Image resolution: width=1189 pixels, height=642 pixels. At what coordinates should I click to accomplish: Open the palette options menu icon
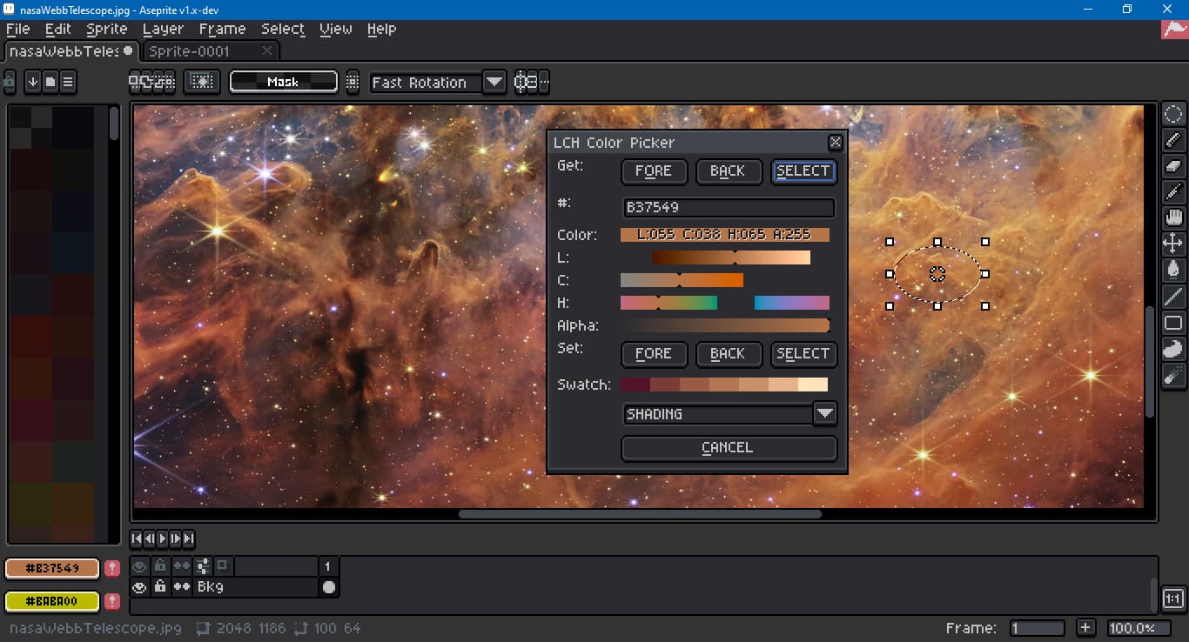[68, 83]
